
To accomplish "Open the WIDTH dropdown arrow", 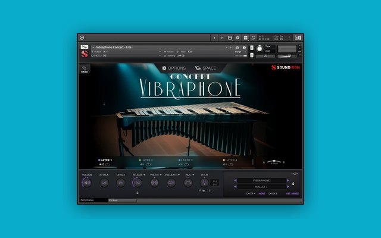I will [161, 174].
